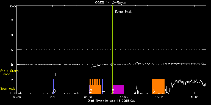Viewport: 211px width, 105px height.
Task: Click the 18:00 time axis tick label
Action: pyautogui.click(x=195, y=97)
